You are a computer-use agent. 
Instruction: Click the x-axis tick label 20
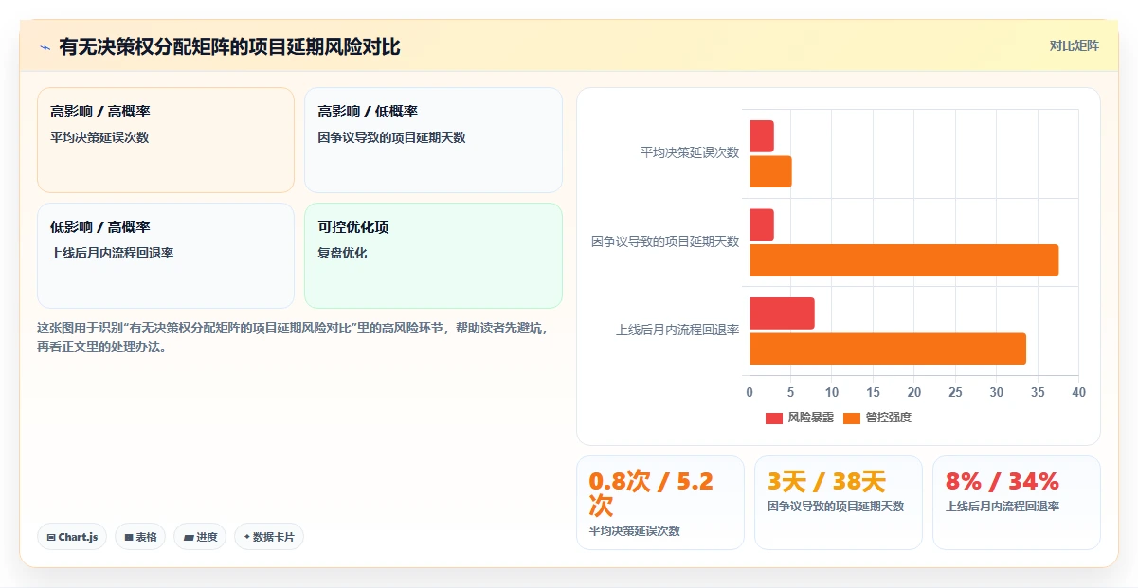coord(914,392)
